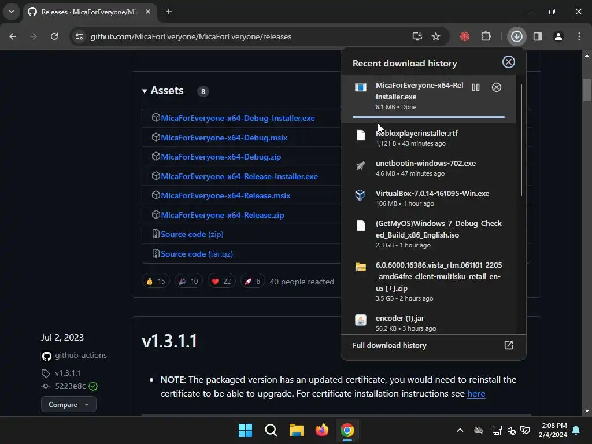Open the v1.3.1.1 tag link in sidebar
592x444 pixels.
click(68, 373)
